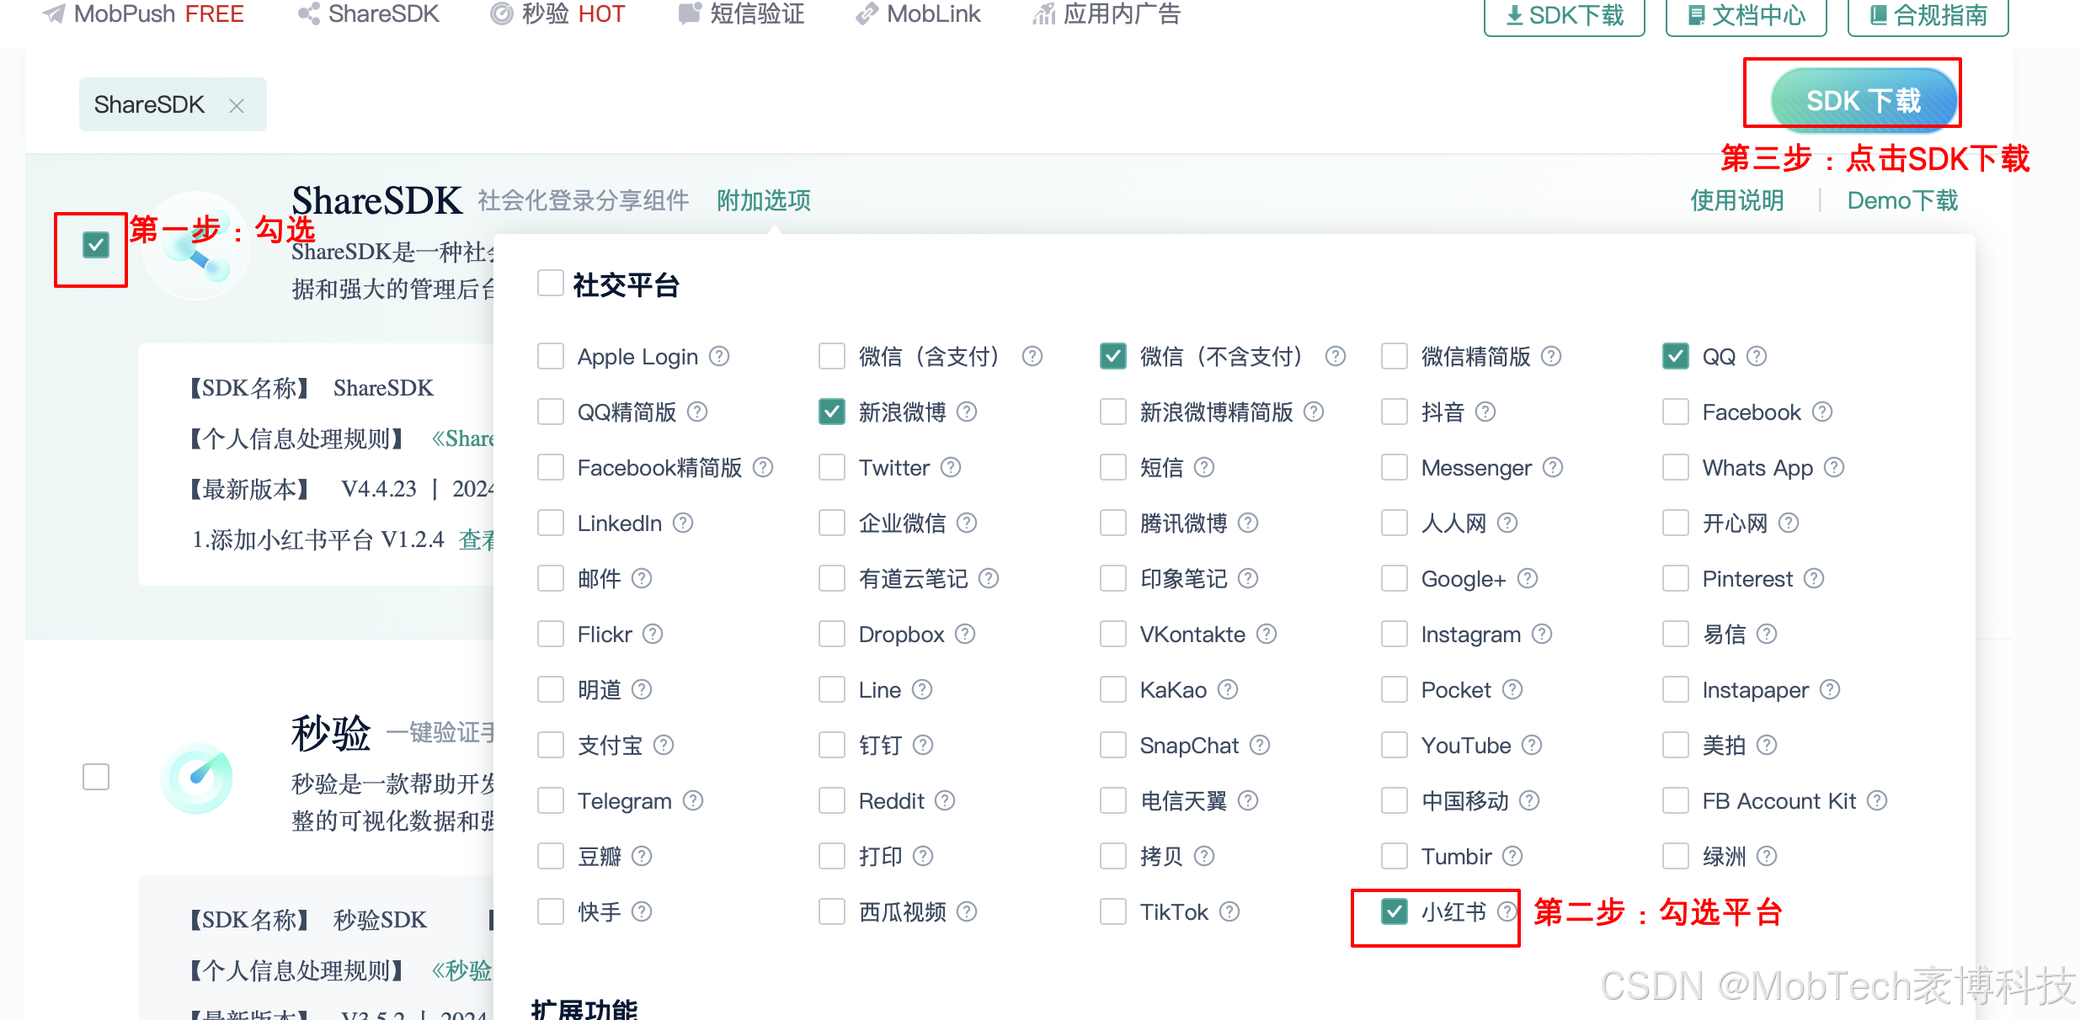This screenshot has height=1020, width=2080.
Task: Uncheck the QQ platform checkbox
Action: pos(1676,356)
